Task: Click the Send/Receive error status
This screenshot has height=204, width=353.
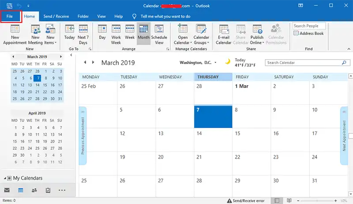Action: click(246, 200)
